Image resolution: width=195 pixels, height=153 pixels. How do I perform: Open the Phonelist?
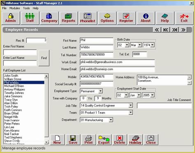pyautogui.click(x=88, y=18)
